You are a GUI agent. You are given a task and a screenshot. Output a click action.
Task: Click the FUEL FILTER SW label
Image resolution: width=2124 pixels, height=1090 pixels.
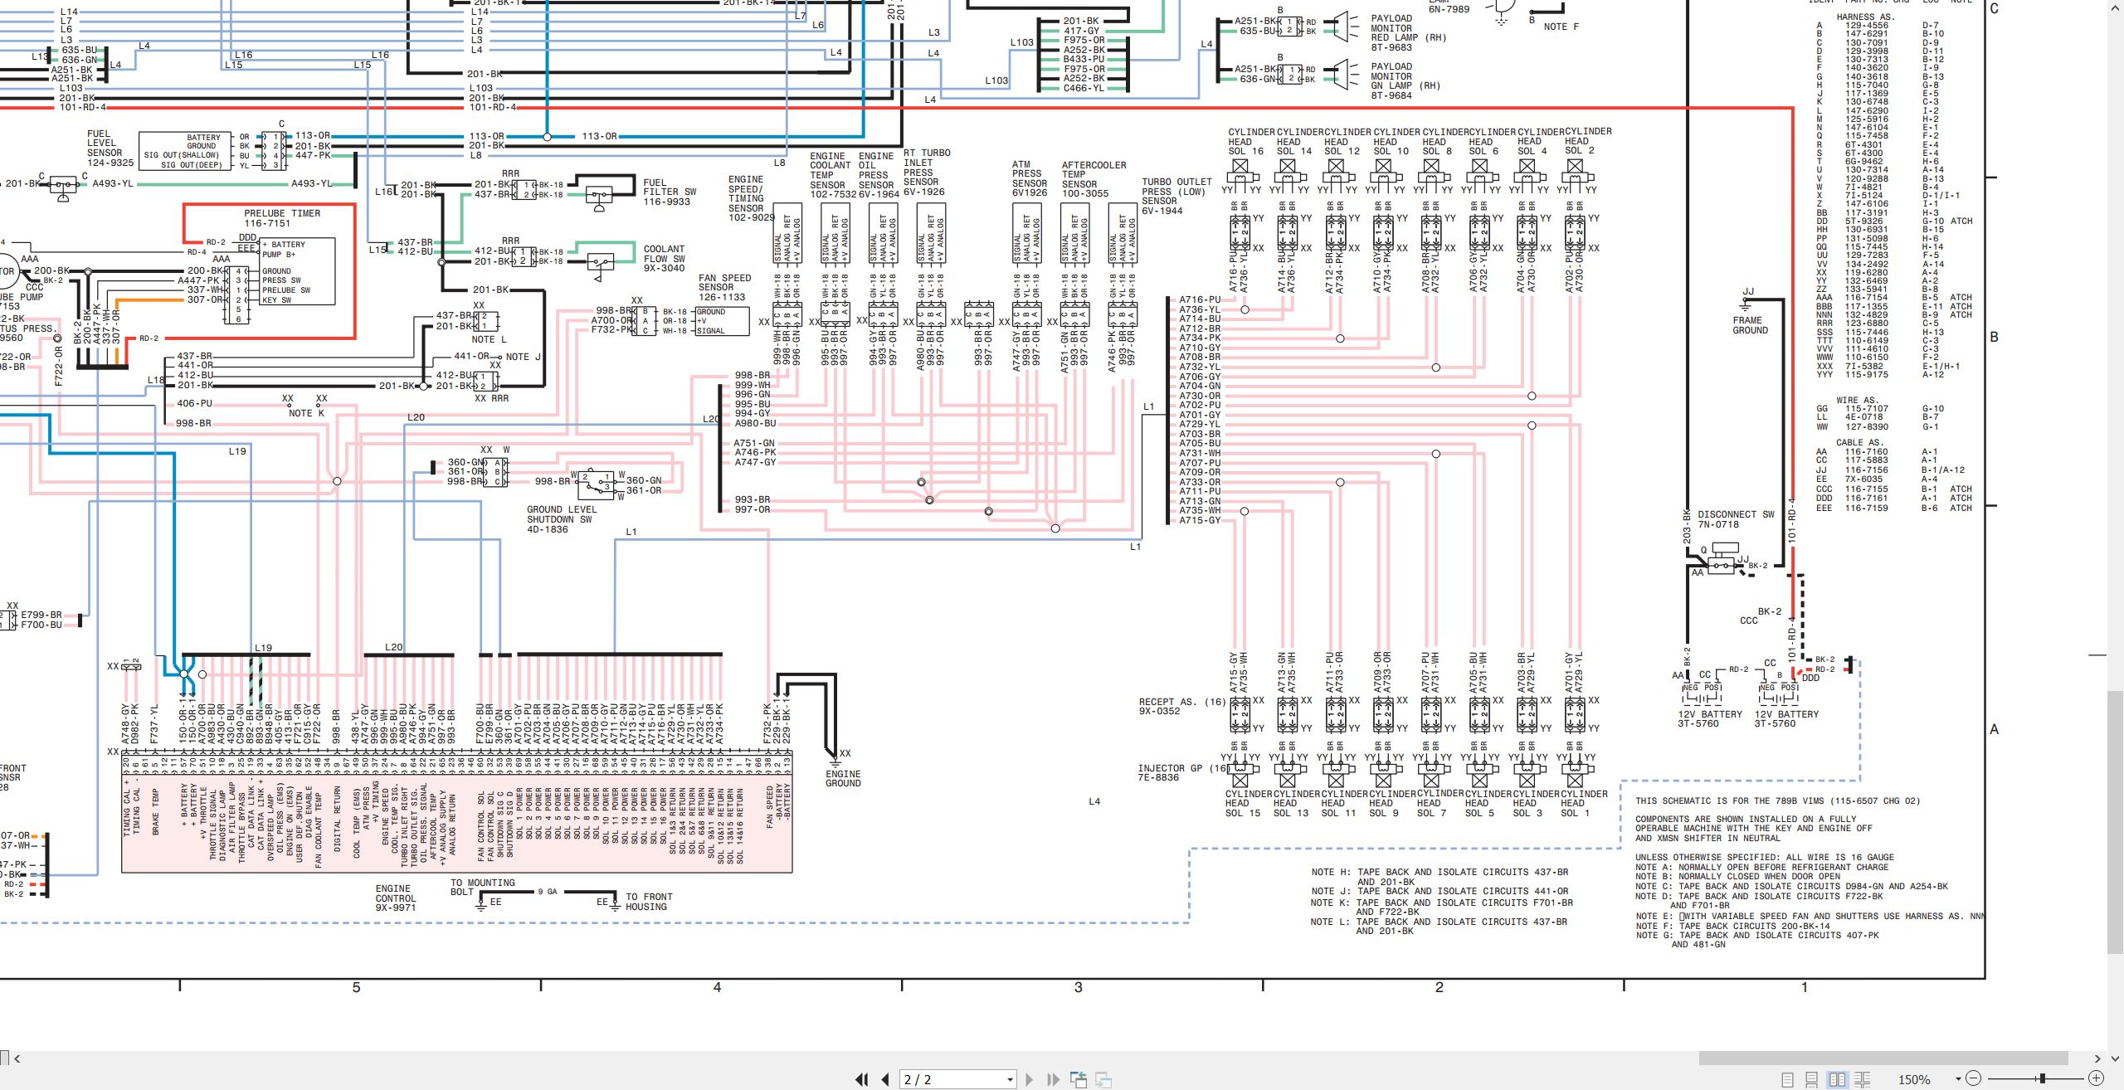pos(670,192)
